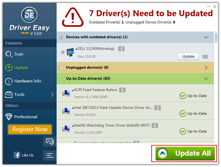This screenshot has width=221, height=167.
Task: Click the green Update All button
Action: pos(185,153)
